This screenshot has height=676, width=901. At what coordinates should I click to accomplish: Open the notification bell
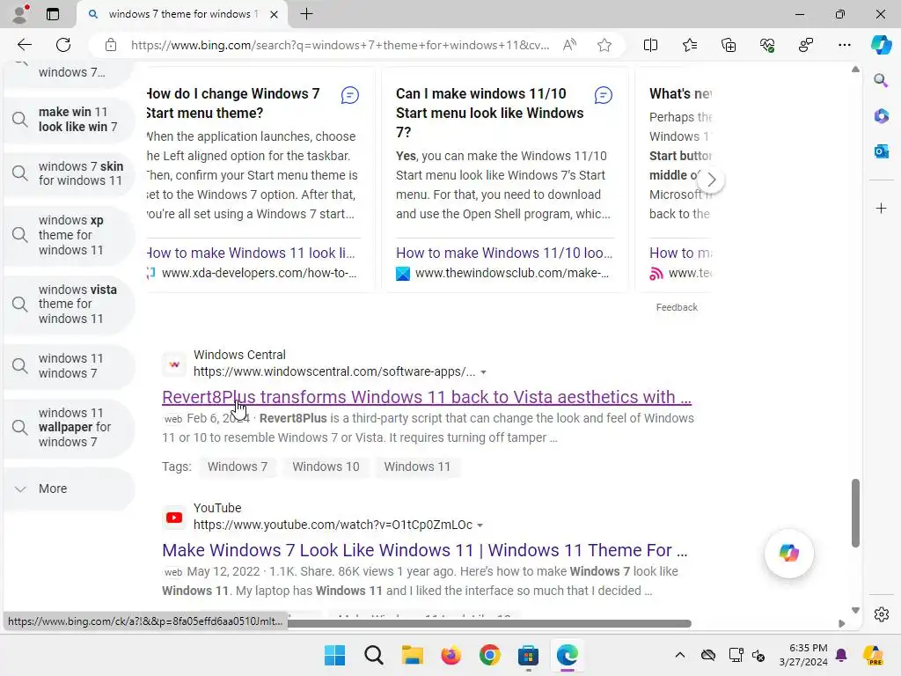841,655
